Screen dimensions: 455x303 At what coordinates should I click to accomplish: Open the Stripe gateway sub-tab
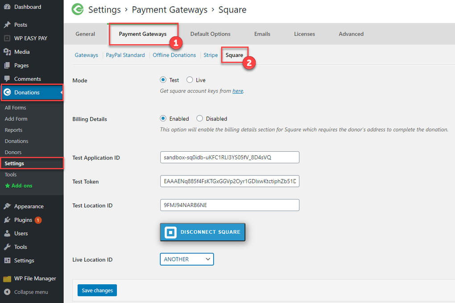point(210,55)
